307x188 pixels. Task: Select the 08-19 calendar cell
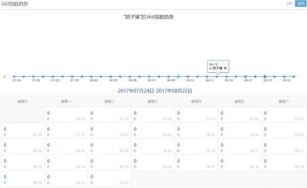[283, 163]
